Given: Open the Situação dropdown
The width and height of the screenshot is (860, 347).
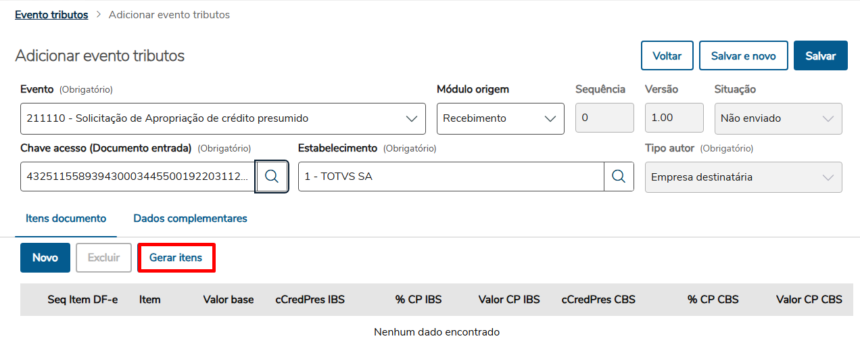Looking at the screenshot, I should [828, 118].
